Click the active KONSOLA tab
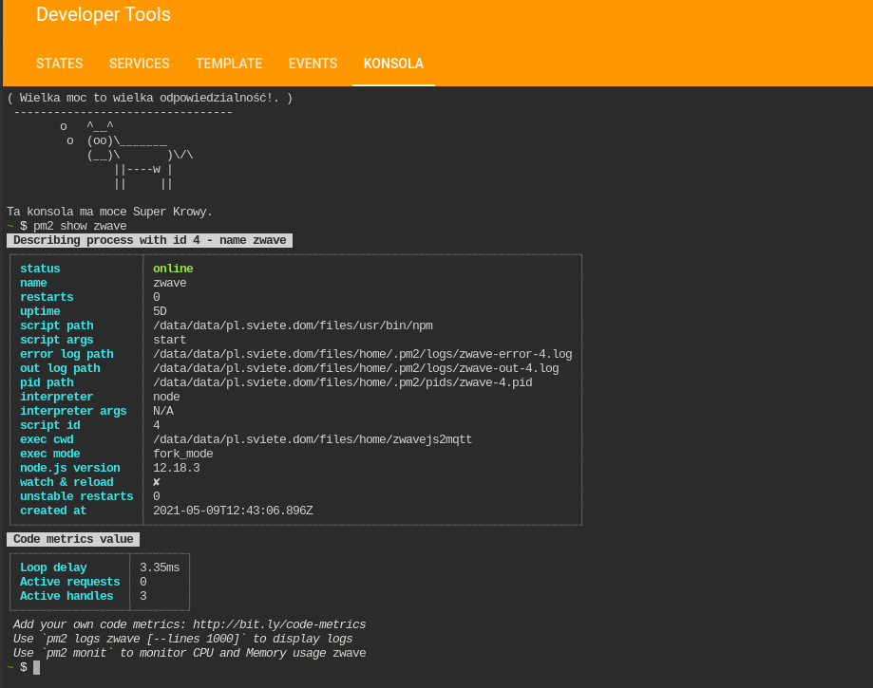The image size is (873, 688). click(x=393, y=64)
